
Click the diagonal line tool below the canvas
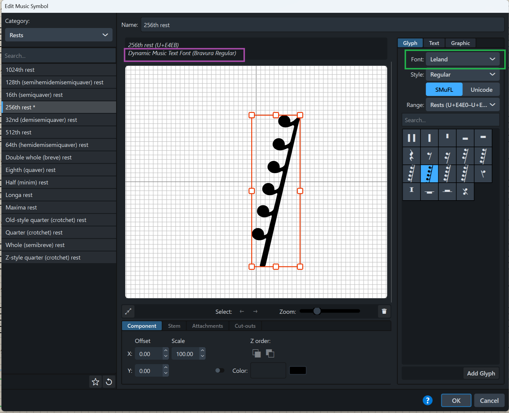pos(128,311)
